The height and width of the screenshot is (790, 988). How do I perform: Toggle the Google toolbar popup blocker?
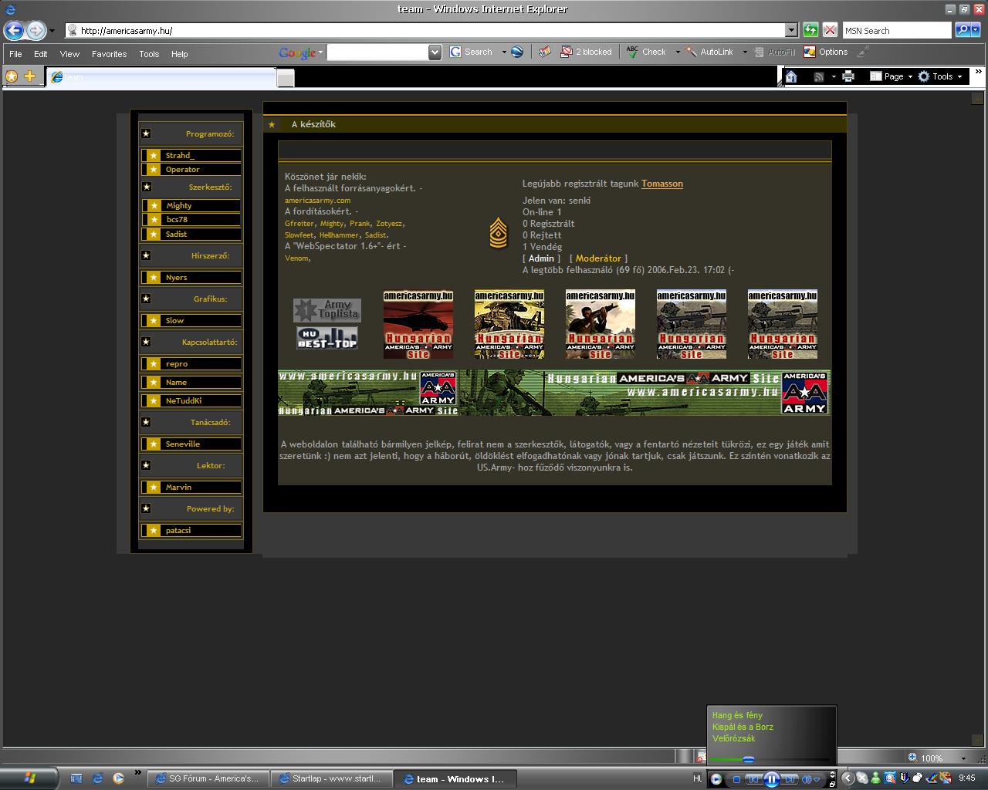coord(587,52)
